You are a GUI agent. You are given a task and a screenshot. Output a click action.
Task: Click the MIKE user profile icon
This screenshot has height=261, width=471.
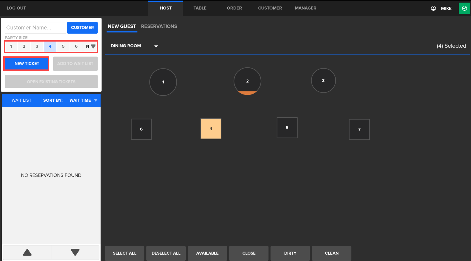pos(433,8)
